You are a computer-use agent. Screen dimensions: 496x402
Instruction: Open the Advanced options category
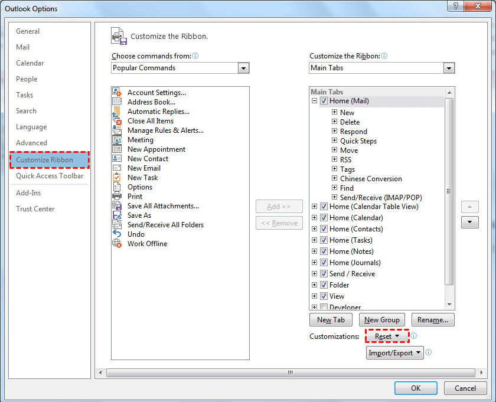click(32, 143)
